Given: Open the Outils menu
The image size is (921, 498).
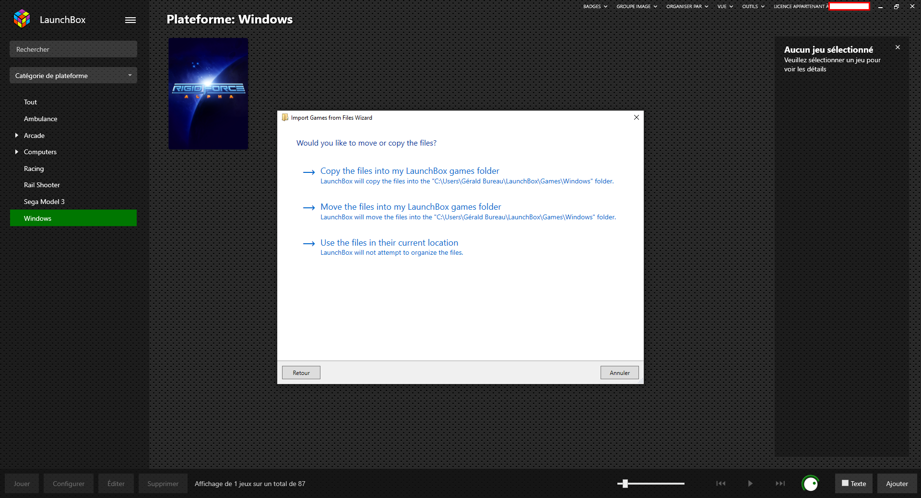Looking at the screenshot, I should click(x=753, y=7).
